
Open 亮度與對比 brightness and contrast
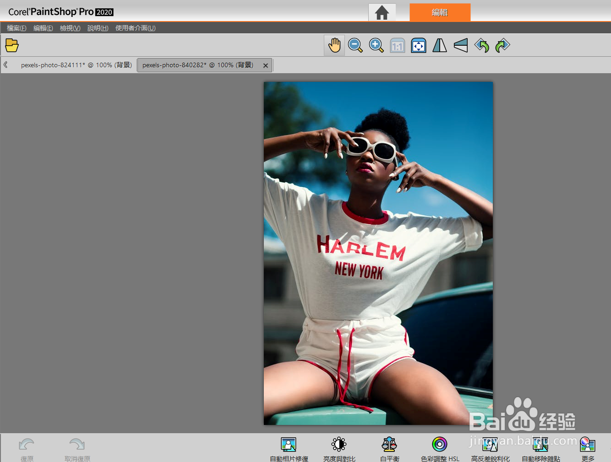(x=339, y=450)
